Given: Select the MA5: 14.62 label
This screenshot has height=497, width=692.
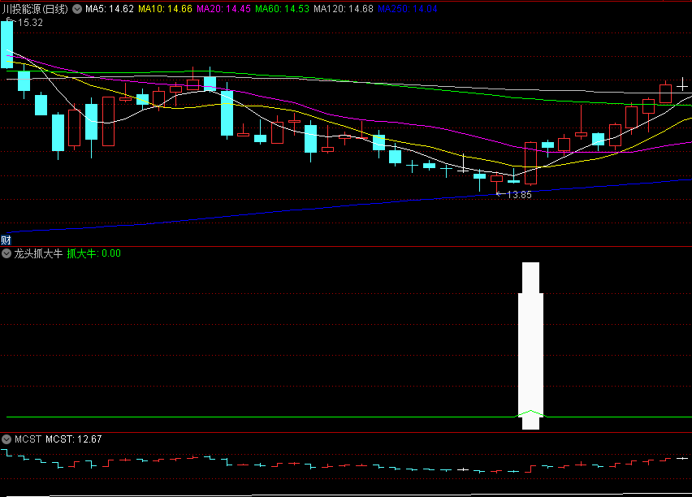Looking at the screenshot, I should (x=110, y=9).
